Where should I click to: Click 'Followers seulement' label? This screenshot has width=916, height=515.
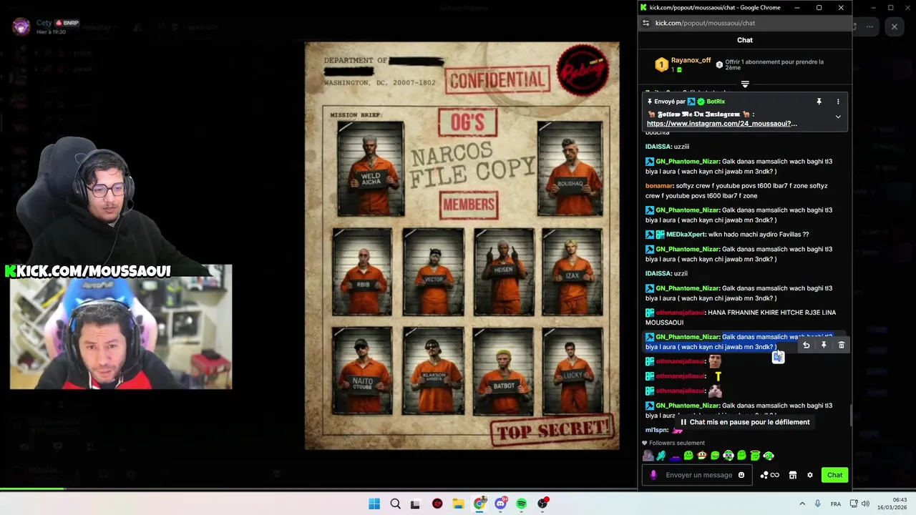(677, 443)
